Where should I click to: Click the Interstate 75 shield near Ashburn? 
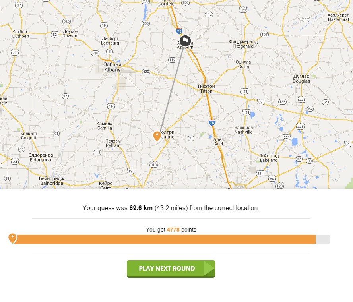tap(179, 31)
